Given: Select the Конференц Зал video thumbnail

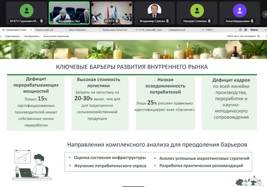Looking at the screenshot, I should (69, 13).
